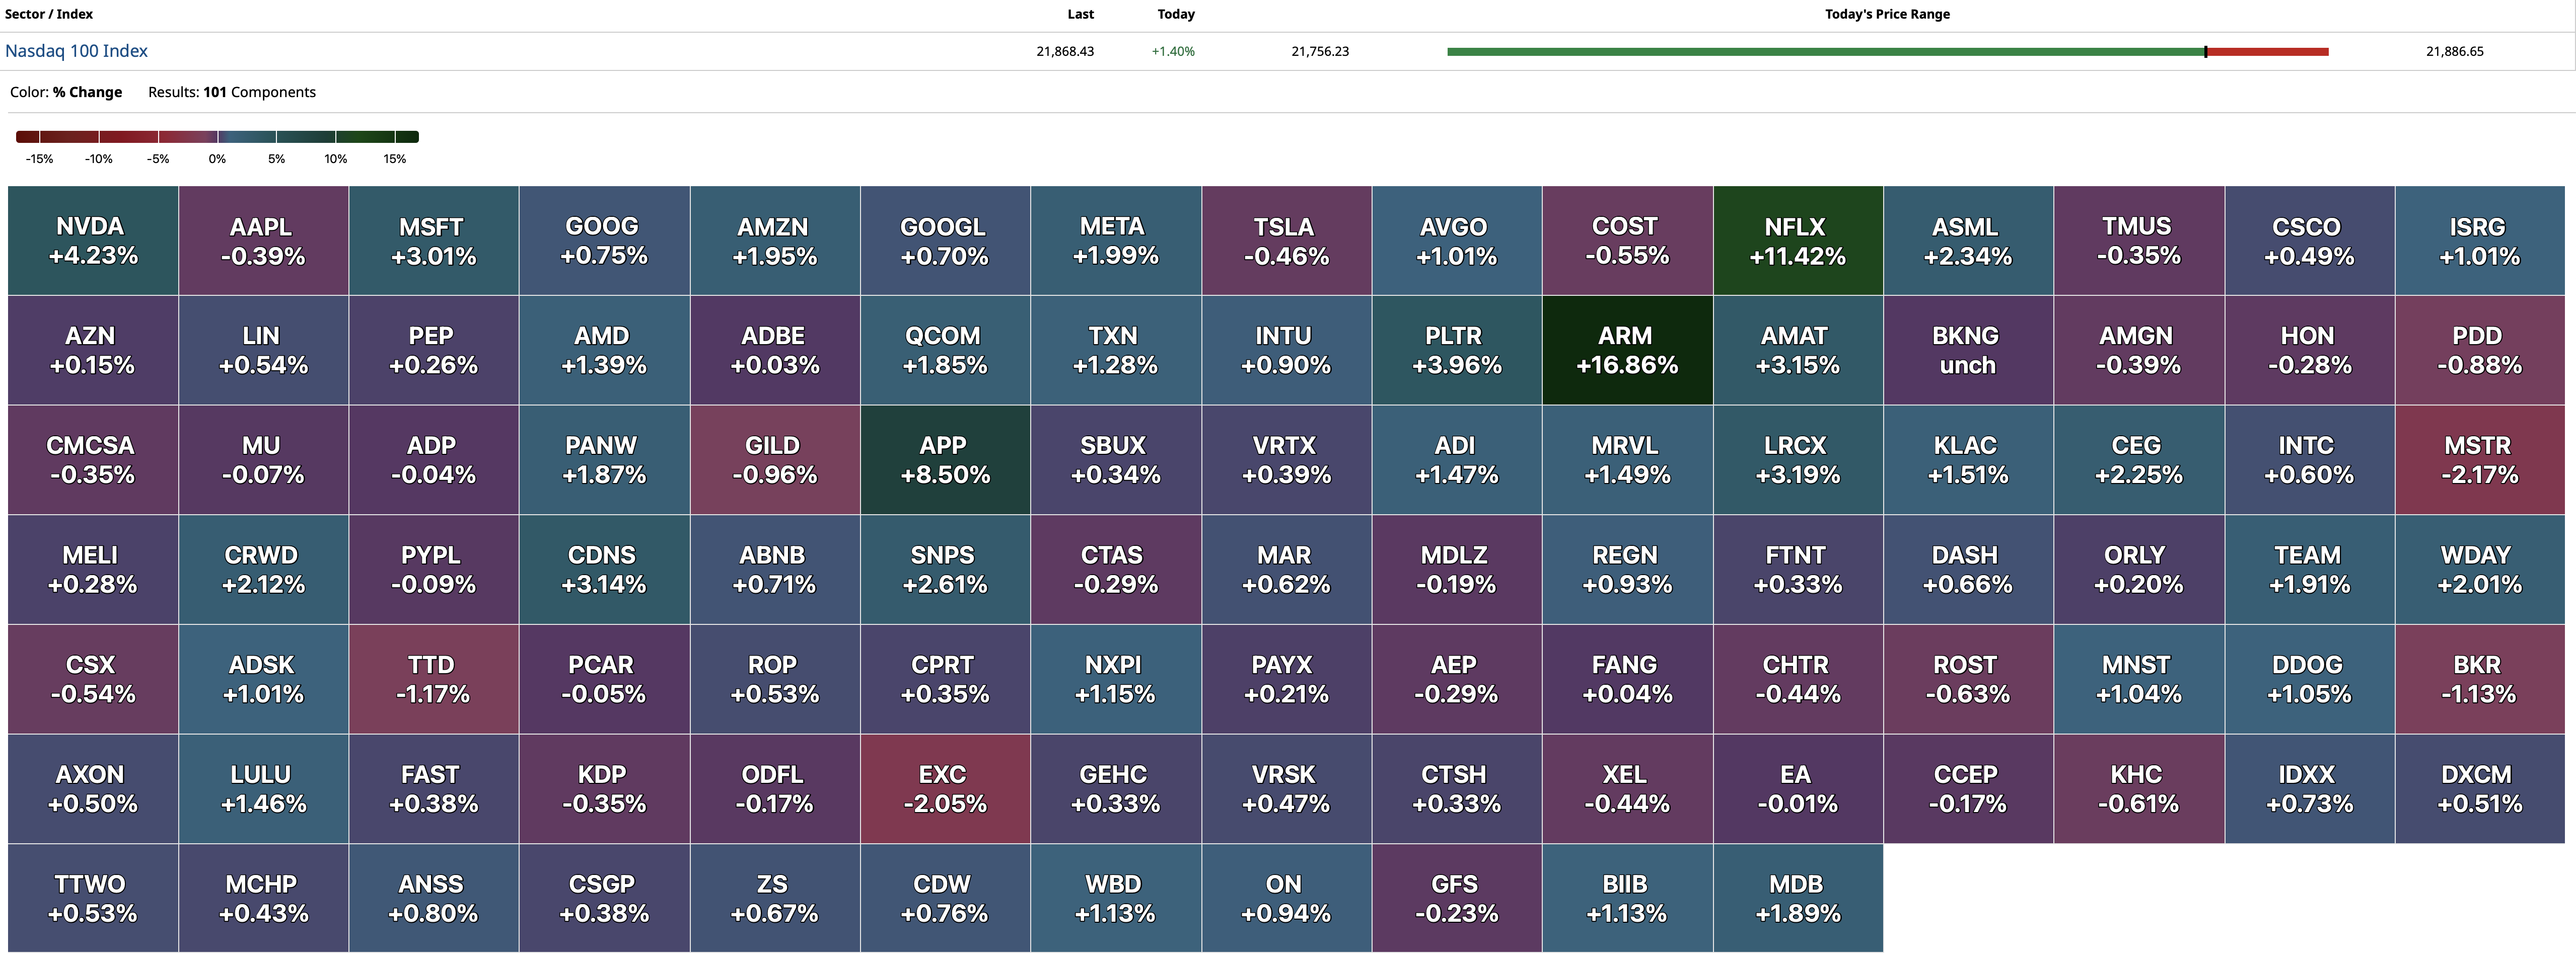Click the MDB +1.89% tile

pyautogui.click(x=1797, y=898)
